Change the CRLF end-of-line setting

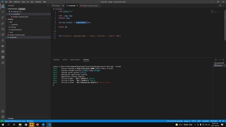click(199, 121)
